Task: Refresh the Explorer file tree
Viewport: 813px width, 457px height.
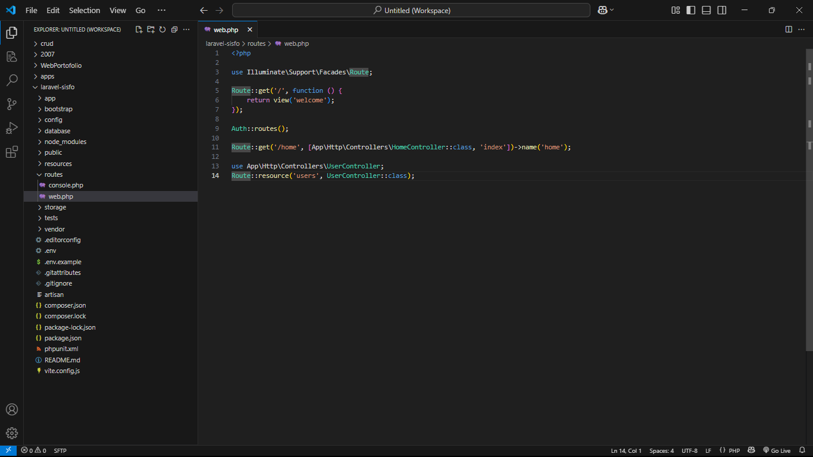Action: coord(162,29)
